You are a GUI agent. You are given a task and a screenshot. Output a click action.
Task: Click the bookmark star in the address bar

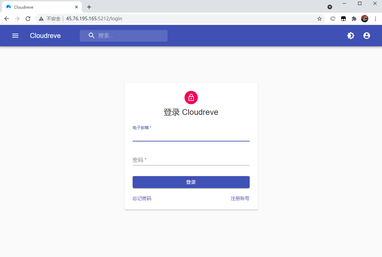coord(319,19)
